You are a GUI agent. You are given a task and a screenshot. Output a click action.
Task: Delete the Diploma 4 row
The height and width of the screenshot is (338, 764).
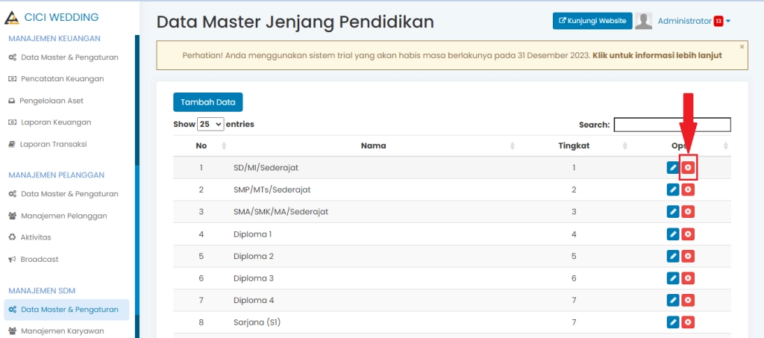[688, 301]
